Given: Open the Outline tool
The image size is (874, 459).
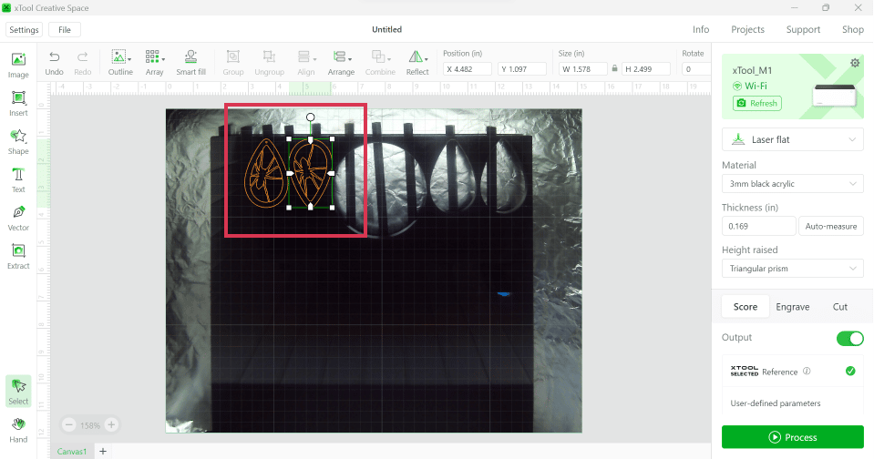Looking at the screenshot, I should point(120,63).
